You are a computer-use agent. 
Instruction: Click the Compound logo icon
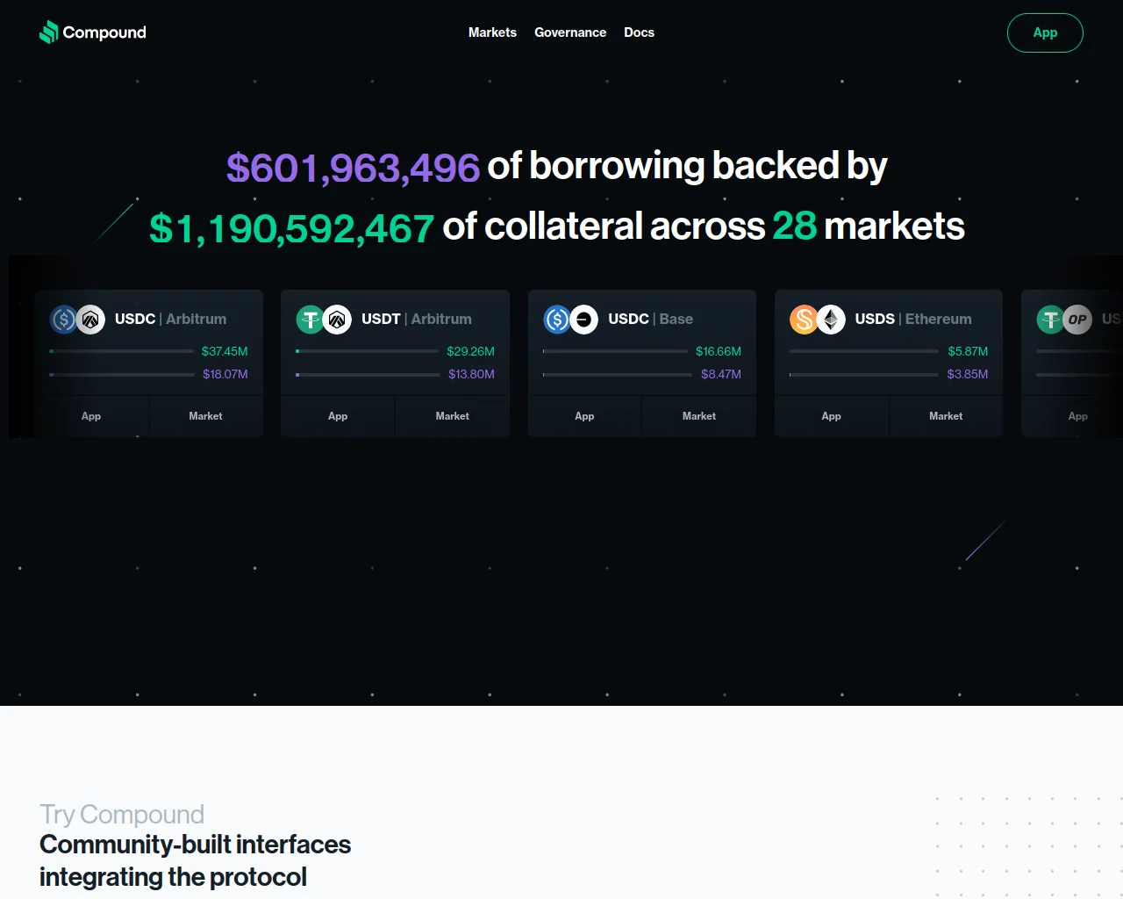tap(48, 32)
